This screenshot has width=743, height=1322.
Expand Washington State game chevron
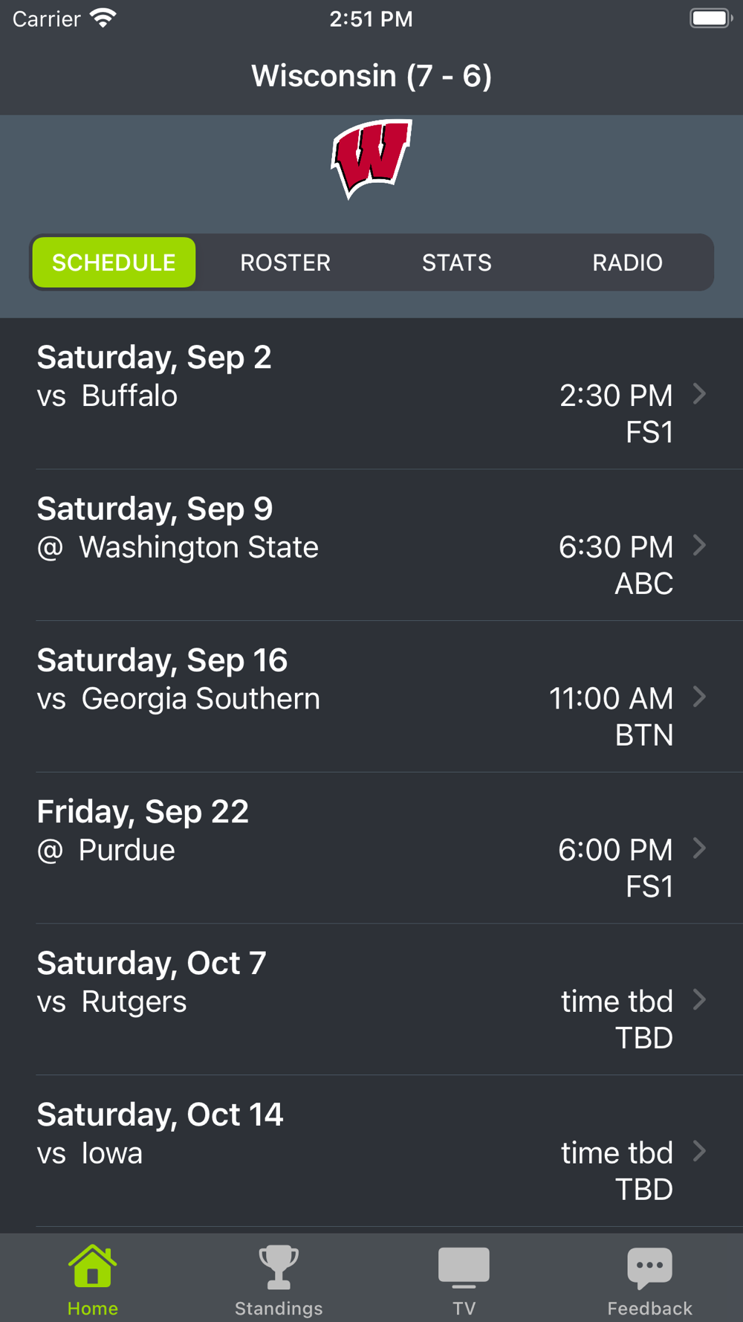699,546
